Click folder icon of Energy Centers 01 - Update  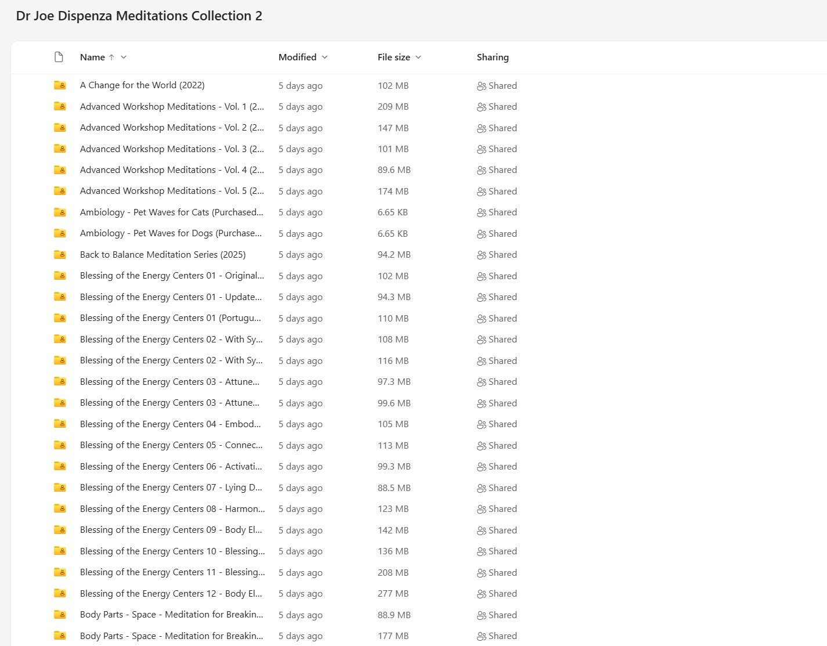pyautogui.click(x=60, y=297)
